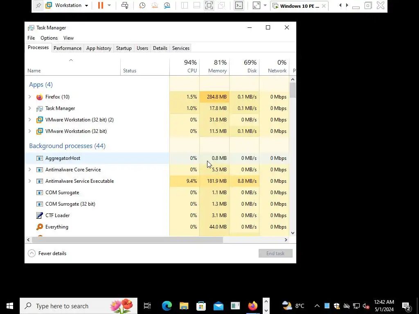Pause the virtual machine
This screenshot has width=419, height=314.
point(101,5)
